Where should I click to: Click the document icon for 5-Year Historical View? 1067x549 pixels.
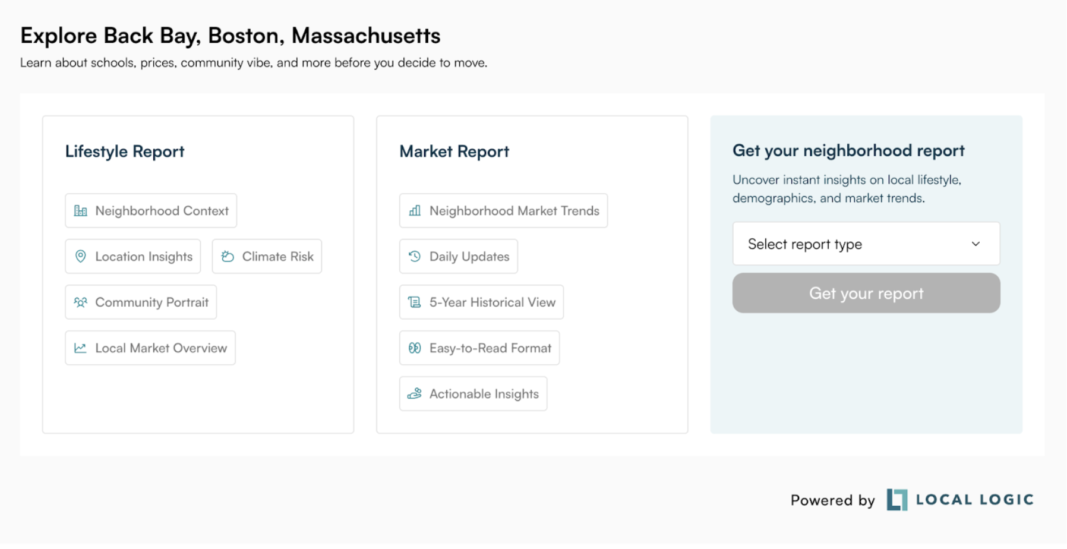(x=415, y=302)
